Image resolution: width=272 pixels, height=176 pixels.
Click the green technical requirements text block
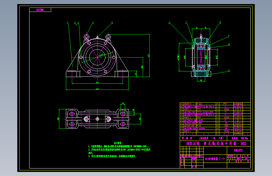click(119, 150)
